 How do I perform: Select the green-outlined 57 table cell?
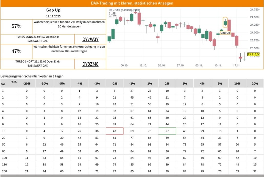click(x=167, y=131)
